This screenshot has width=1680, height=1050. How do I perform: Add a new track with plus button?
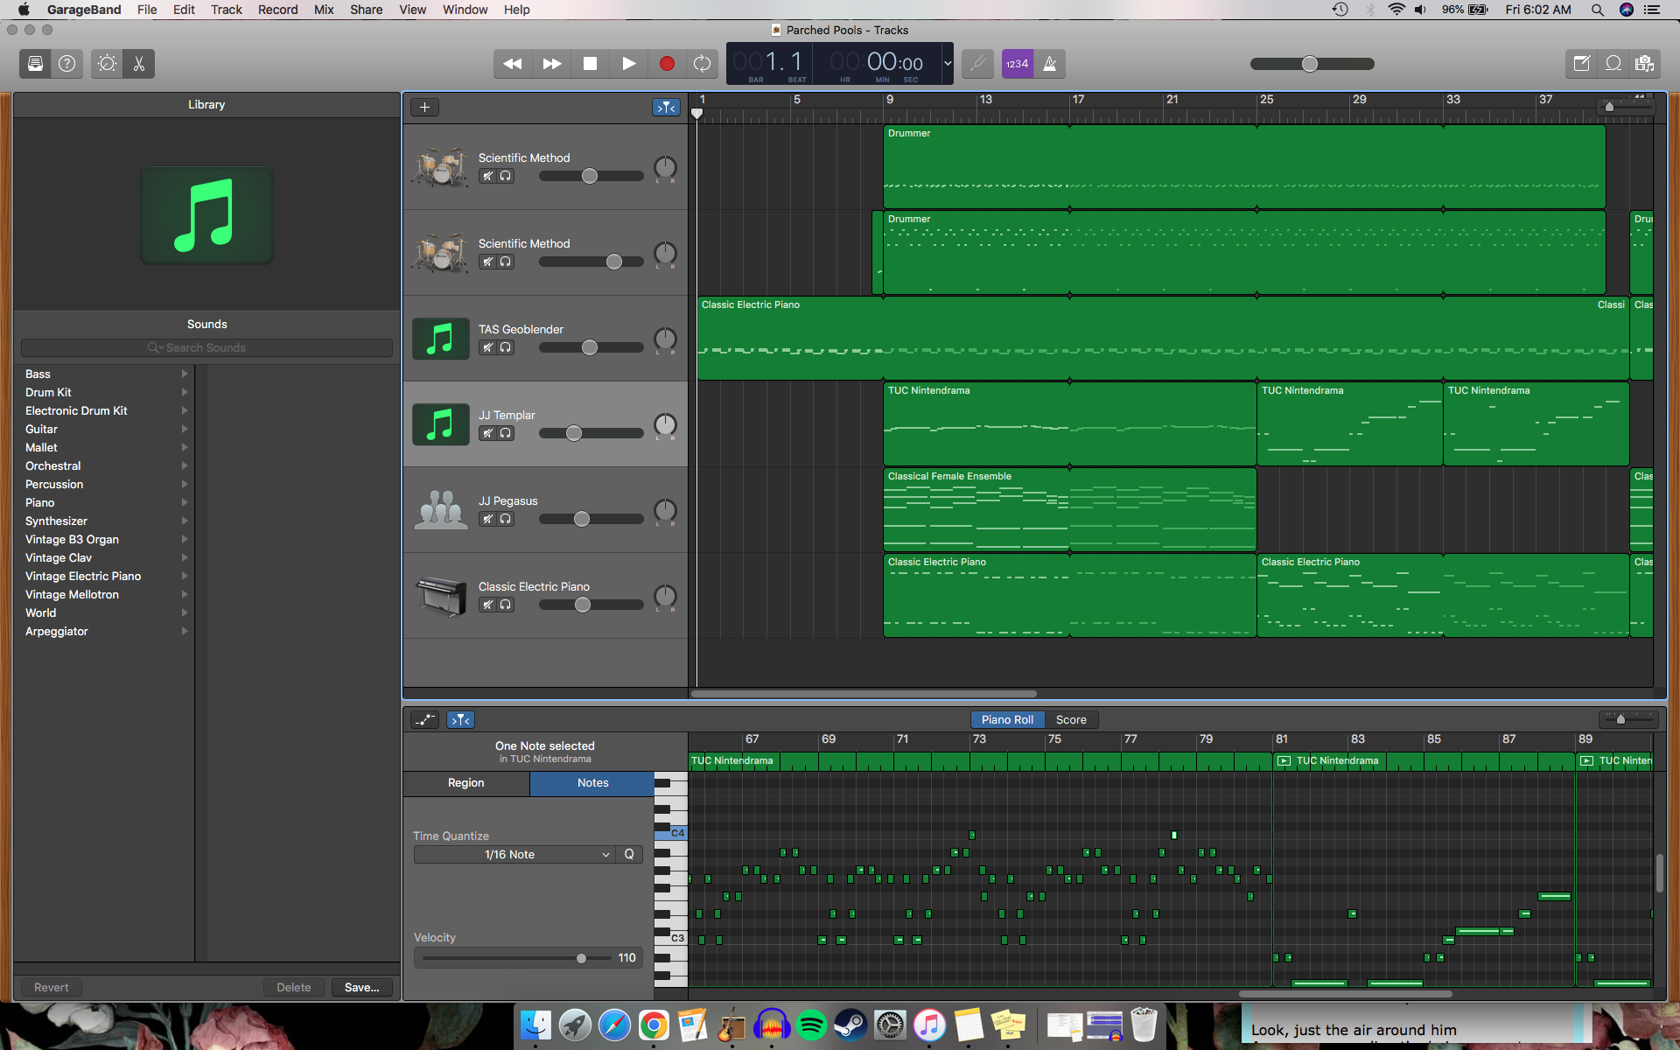click(424, 108)
